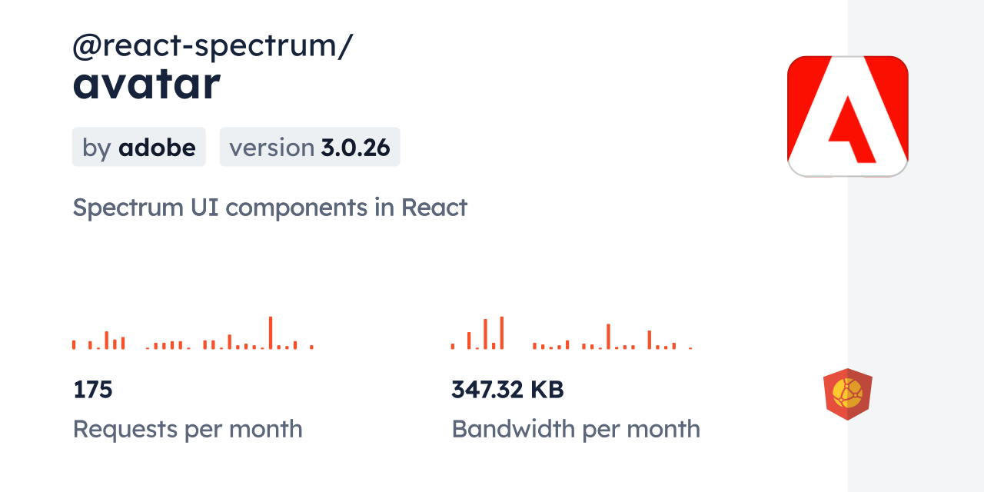
Task: Click the '@react-spectrum/' scope text
Action: pyautogui.click(x=213, y=46)
